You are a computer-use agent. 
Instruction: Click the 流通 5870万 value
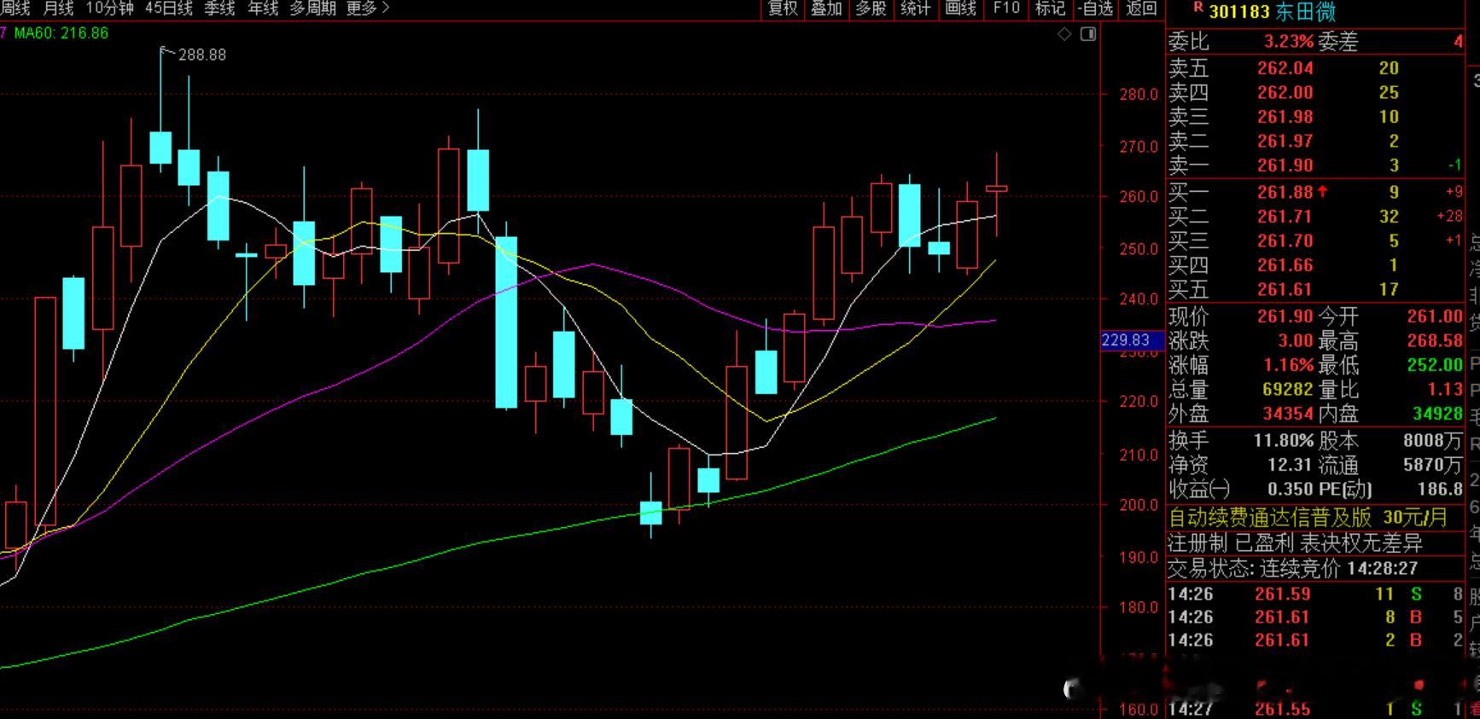[x=1433, y=465]
